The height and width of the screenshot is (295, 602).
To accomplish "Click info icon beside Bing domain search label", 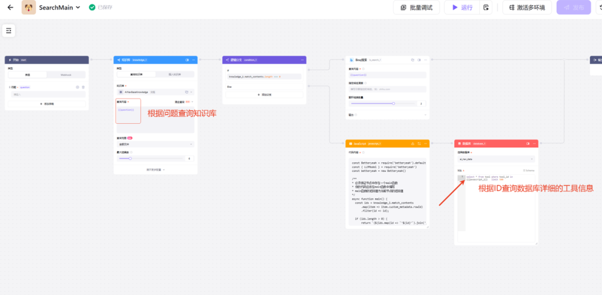I will 366,83.
